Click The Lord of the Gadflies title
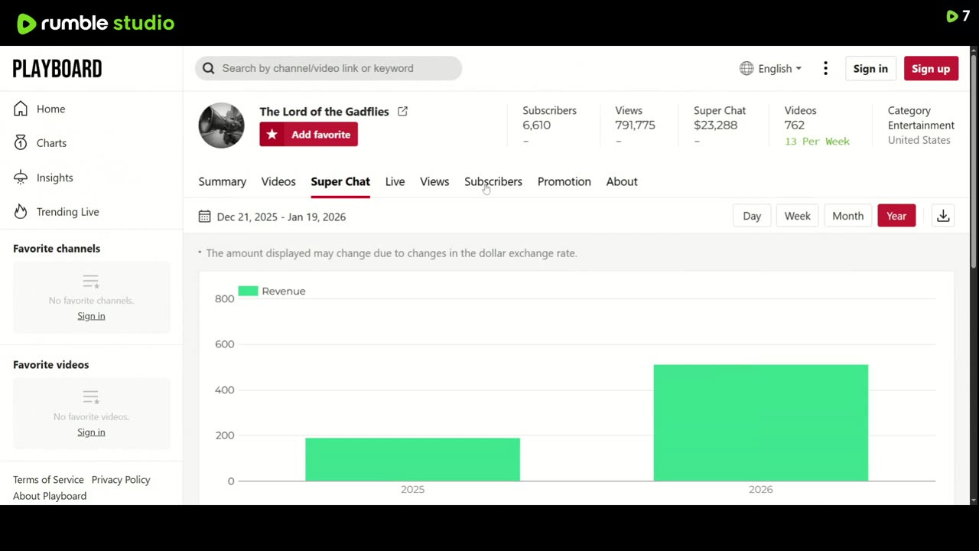 point(324,112)
